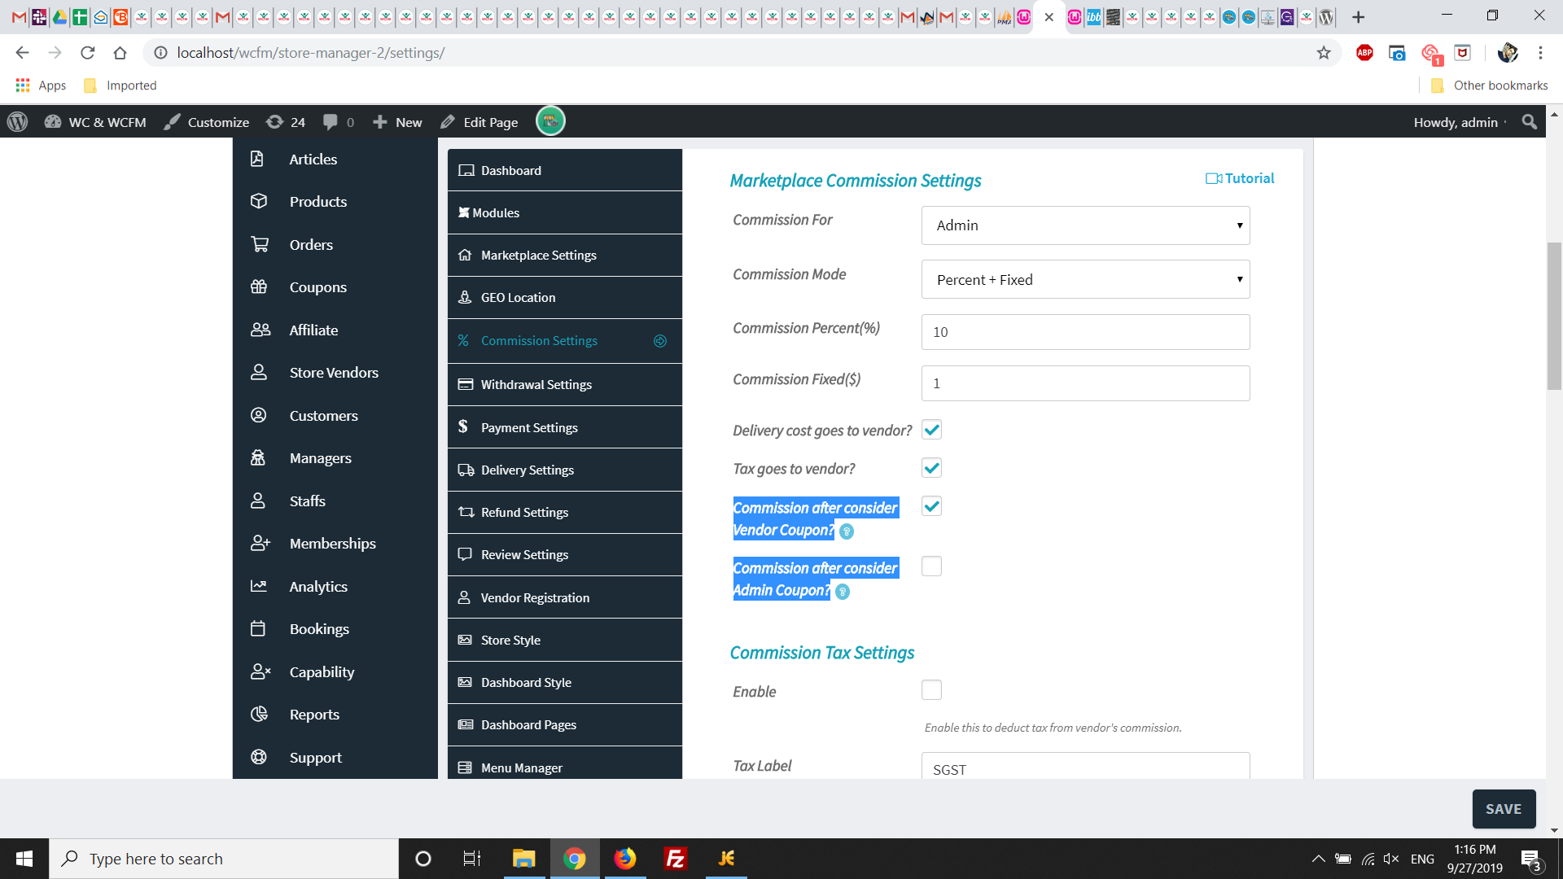
Task: Click Howdy, admin account link
Action: (1456, 122)
